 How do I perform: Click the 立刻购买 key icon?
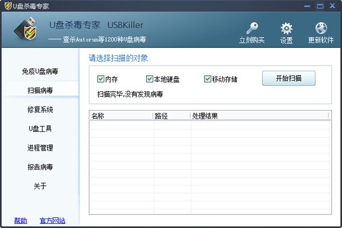[x=252, y=28]
